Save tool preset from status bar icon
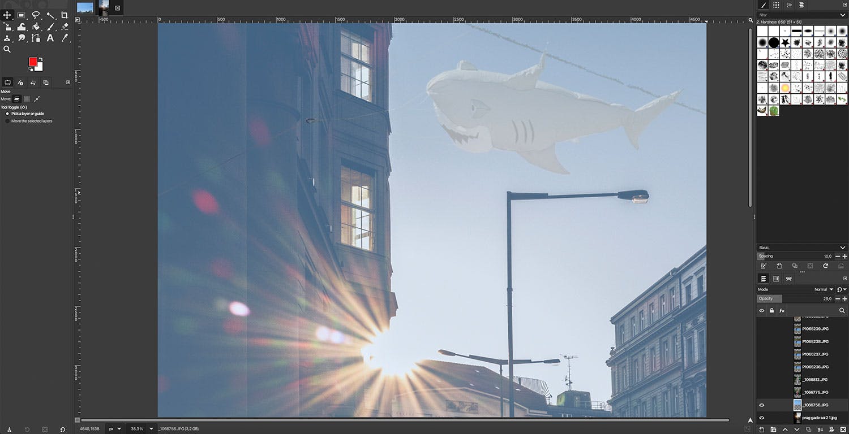Screen dimensions: 849x434 pyautogui.click(x=9, y=429)
